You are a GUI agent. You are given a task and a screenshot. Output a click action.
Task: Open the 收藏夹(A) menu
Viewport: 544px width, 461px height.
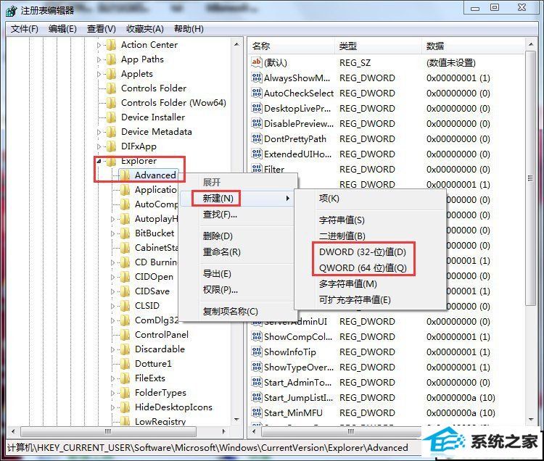(145, 29)
